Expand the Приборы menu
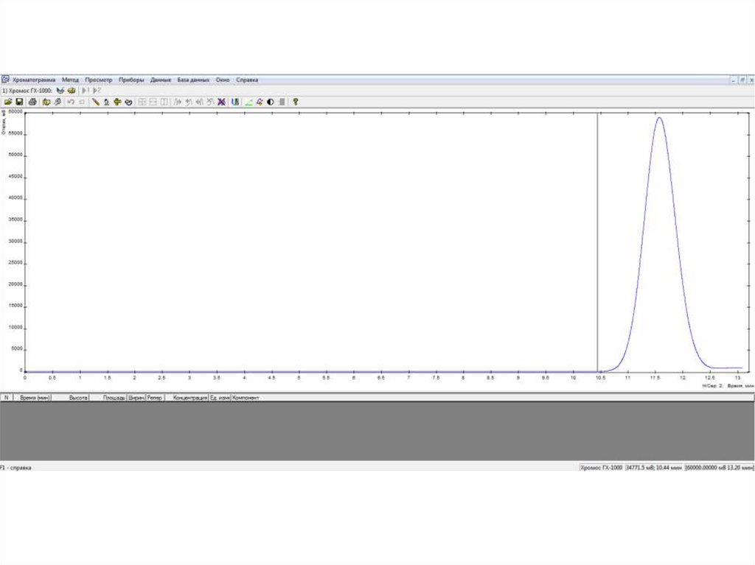755x565 pixels. (x=131, y=80)
